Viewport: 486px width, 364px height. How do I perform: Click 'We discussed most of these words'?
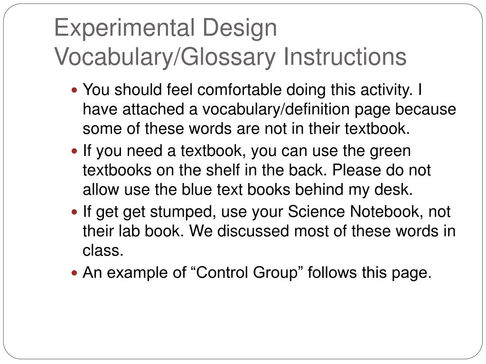click(x=313, y=231)
